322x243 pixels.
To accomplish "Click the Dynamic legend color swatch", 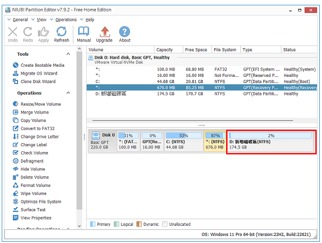I will pos(139,224).
